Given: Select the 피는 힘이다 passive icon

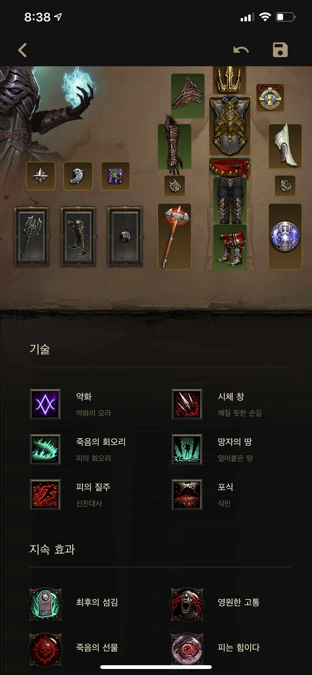Looking at the screenshot, I should click(187, 650).
